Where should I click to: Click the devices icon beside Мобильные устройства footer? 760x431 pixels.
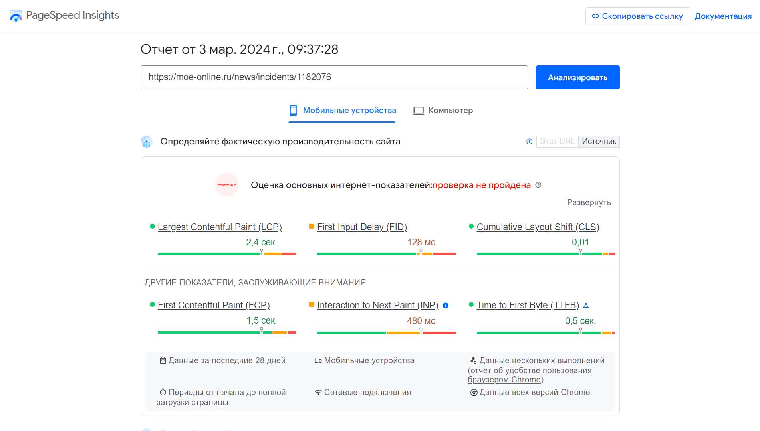(x=318, y=360)
